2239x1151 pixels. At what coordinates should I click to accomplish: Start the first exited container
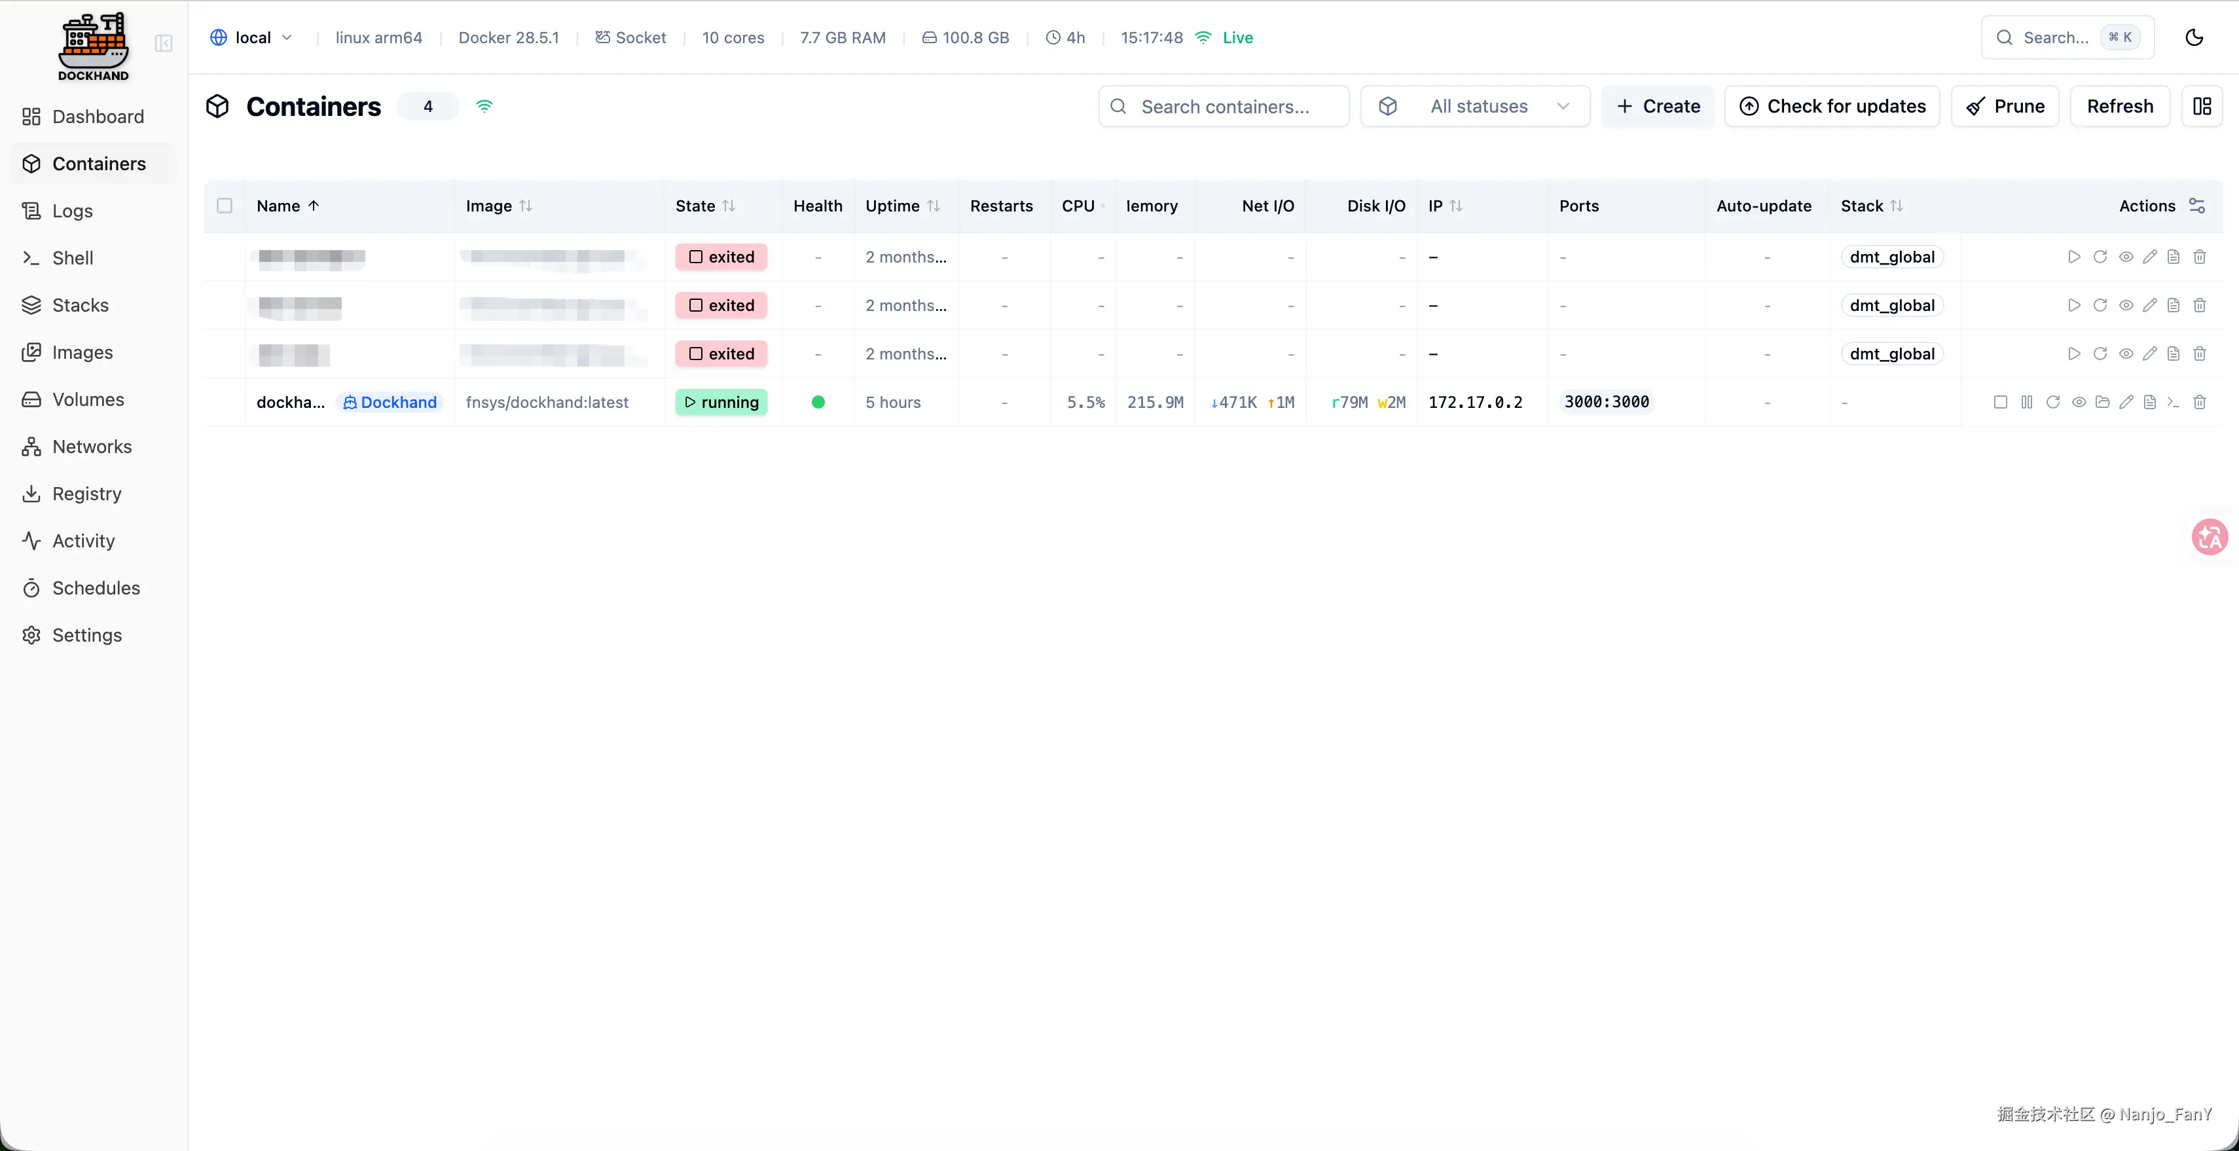coord(2074,257)
